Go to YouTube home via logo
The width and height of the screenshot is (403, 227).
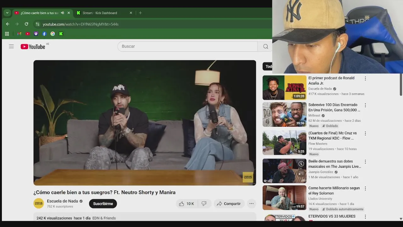coord(33,47)
